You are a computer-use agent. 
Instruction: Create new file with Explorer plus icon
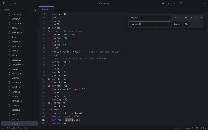(31, 10)
